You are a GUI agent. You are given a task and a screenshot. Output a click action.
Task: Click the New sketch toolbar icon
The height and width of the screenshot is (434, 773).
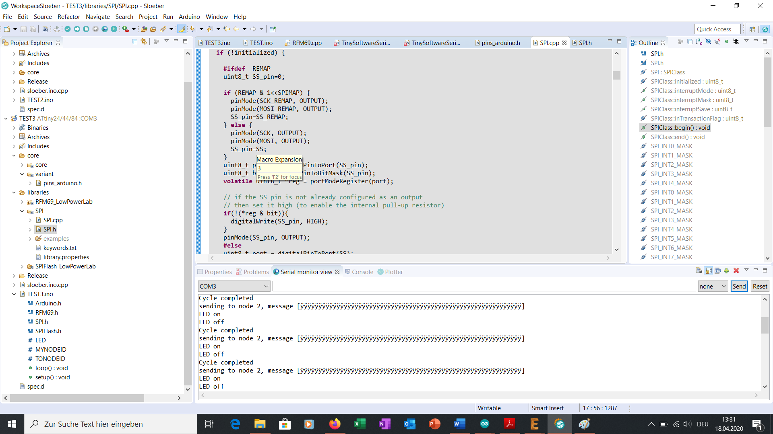(86, 29)
